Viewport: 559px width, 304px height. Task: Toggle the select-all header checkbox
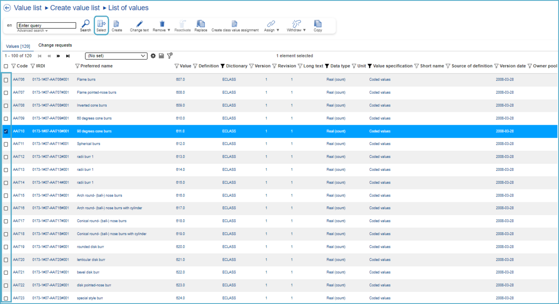[x=6, y=66]
